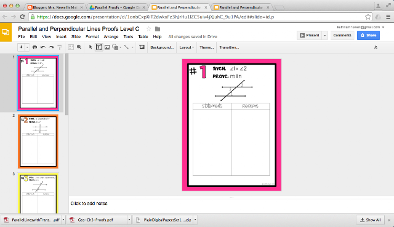
Task: Collapse the menus with double chevron
Action: tap(376, 47)
